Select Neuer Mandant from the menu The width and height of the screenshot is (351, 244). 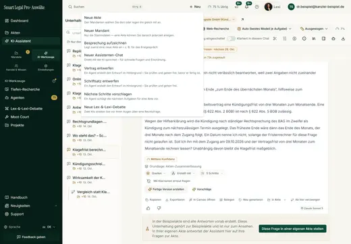coord(142,32)
